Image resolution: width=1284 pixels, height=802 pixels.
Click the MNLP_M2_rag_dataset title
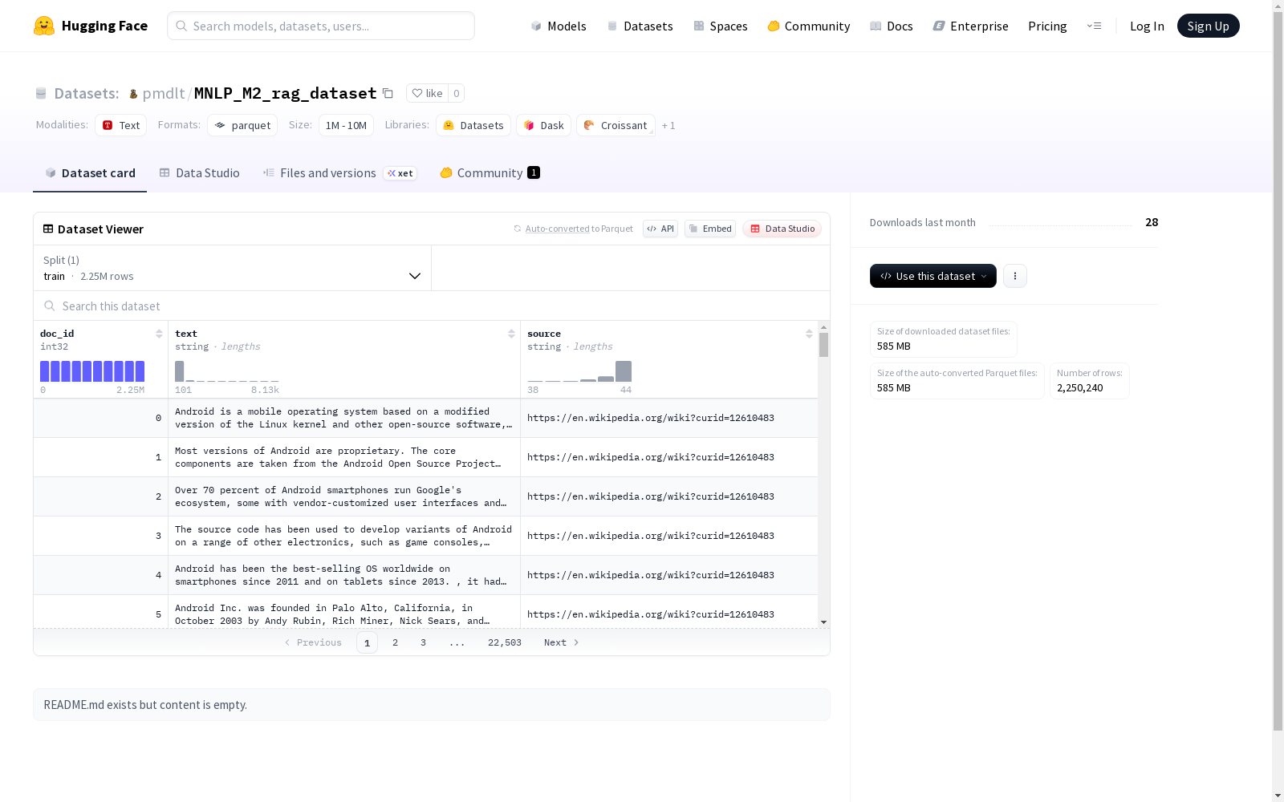coord(285,93)
